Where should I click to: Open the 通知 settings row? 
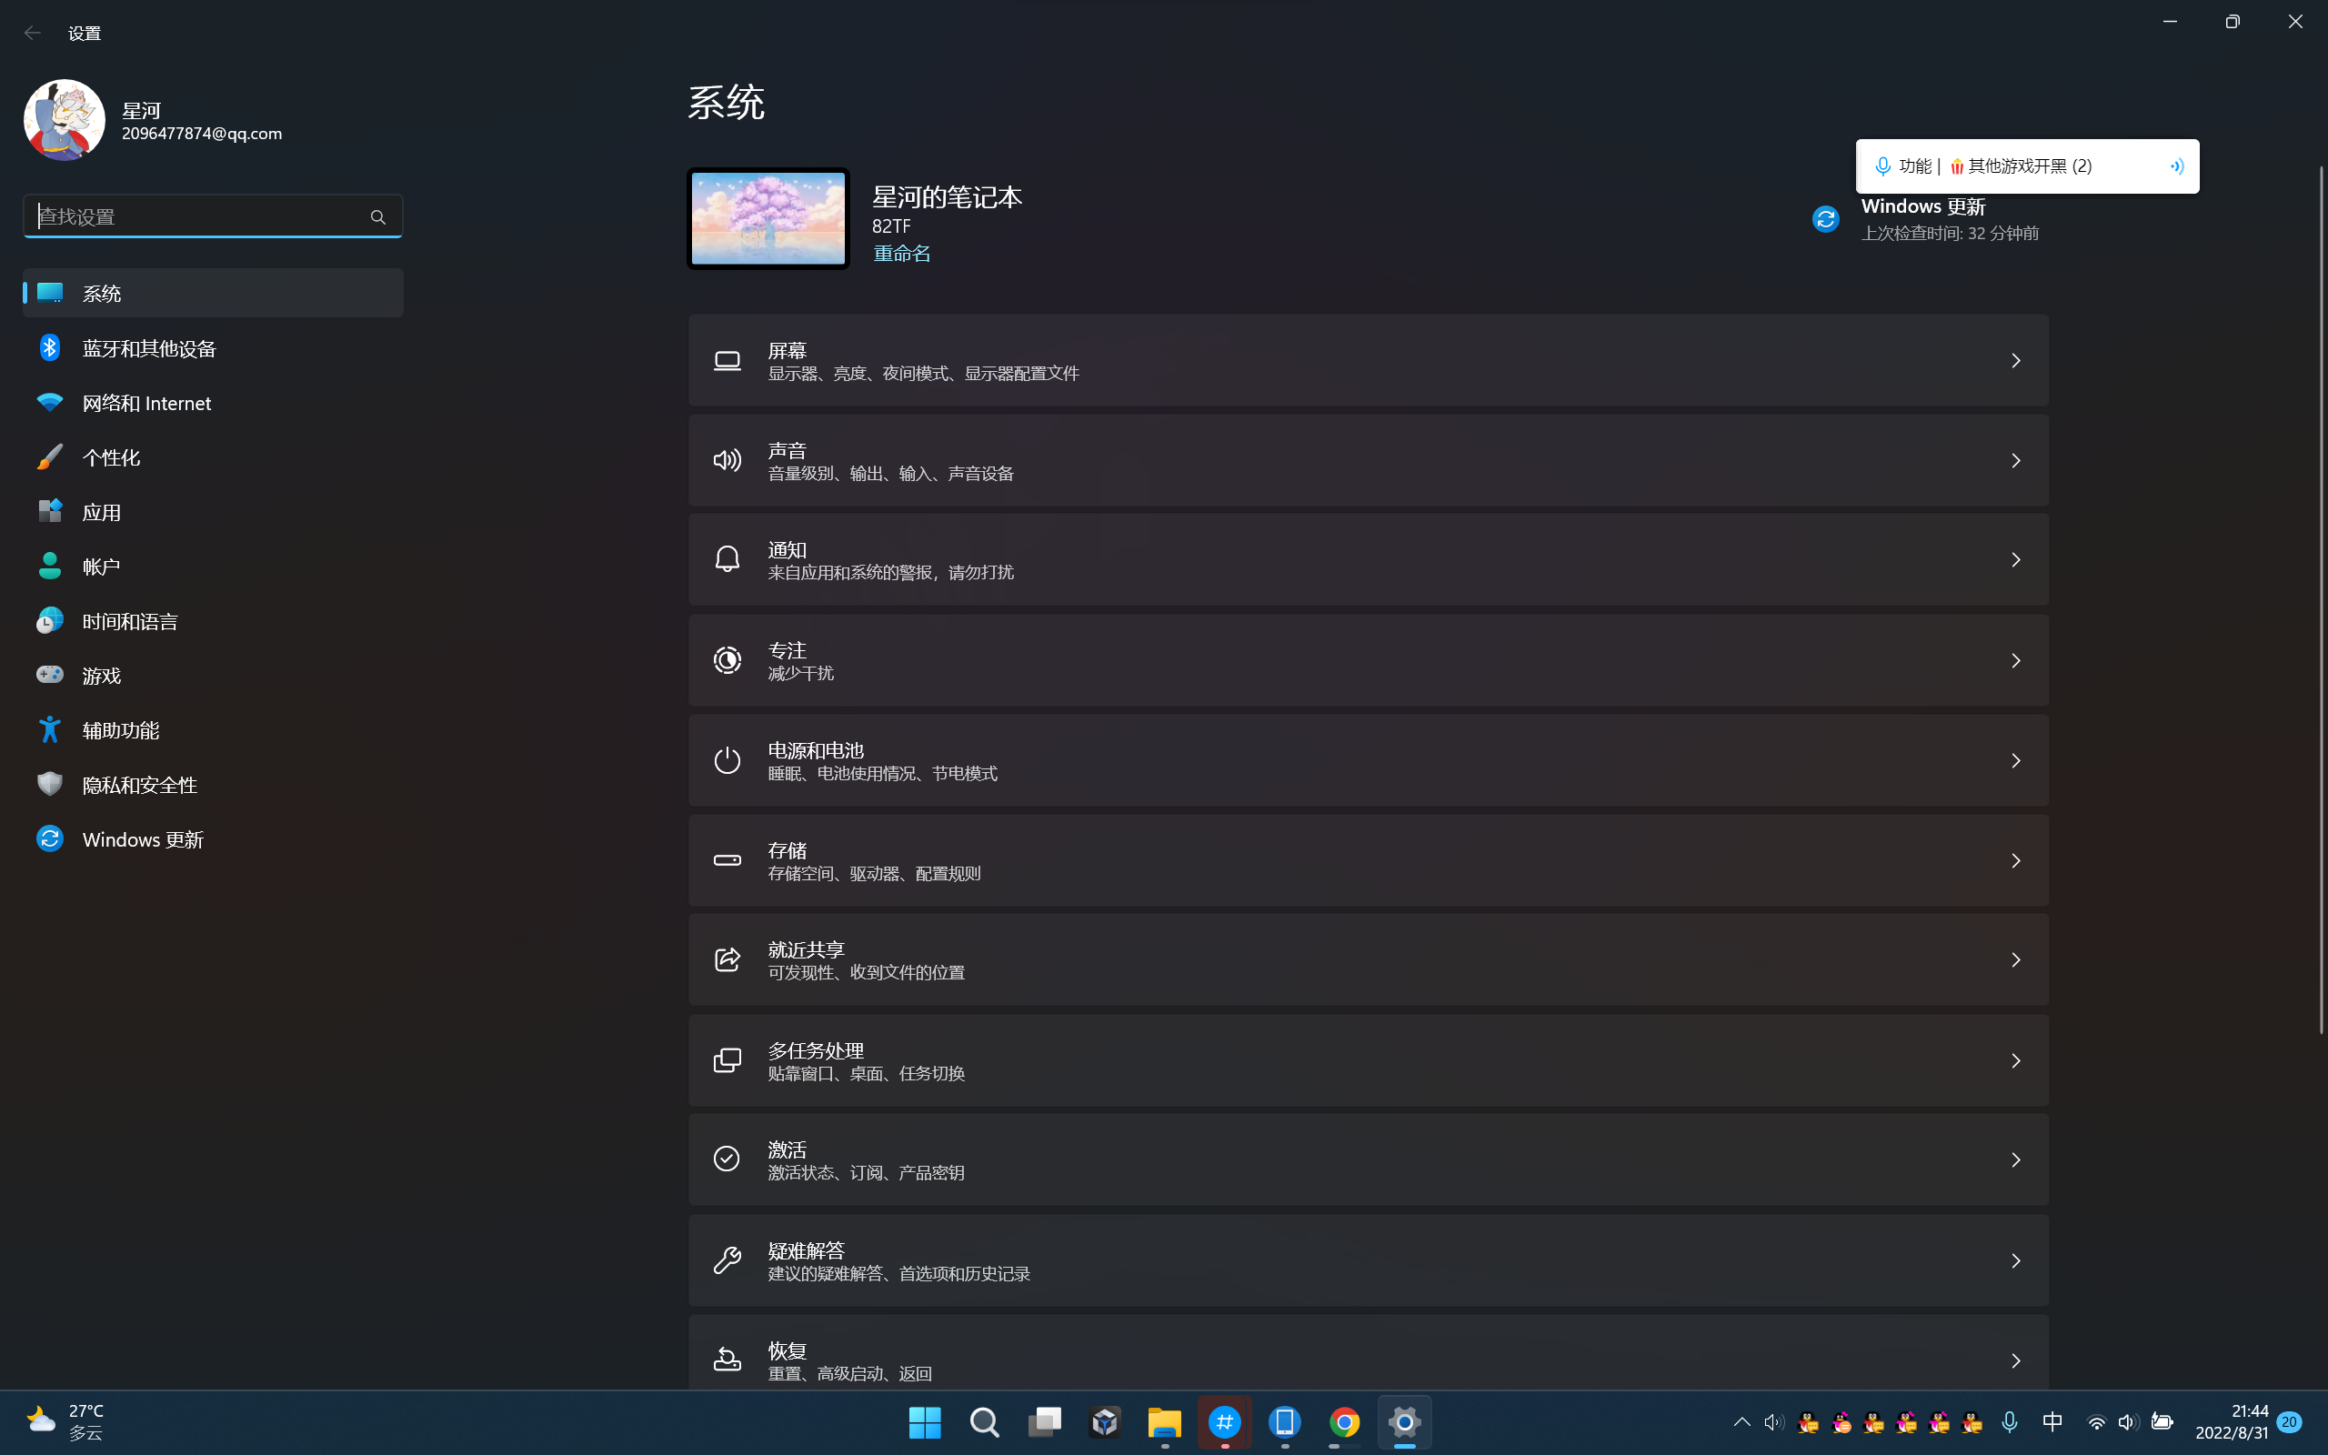(x=1368, y=560)
